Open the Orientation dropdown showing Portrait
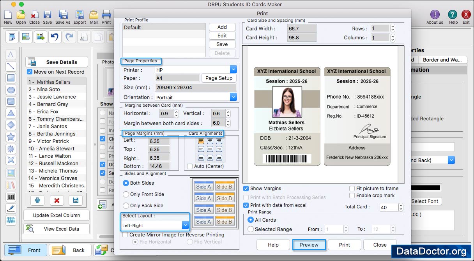The image size is (474, 261). tap(196, 97)
